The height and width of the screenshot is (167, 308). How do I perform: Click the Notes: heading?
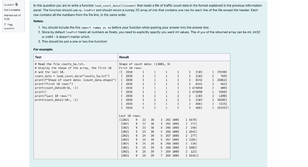[38, 21]
